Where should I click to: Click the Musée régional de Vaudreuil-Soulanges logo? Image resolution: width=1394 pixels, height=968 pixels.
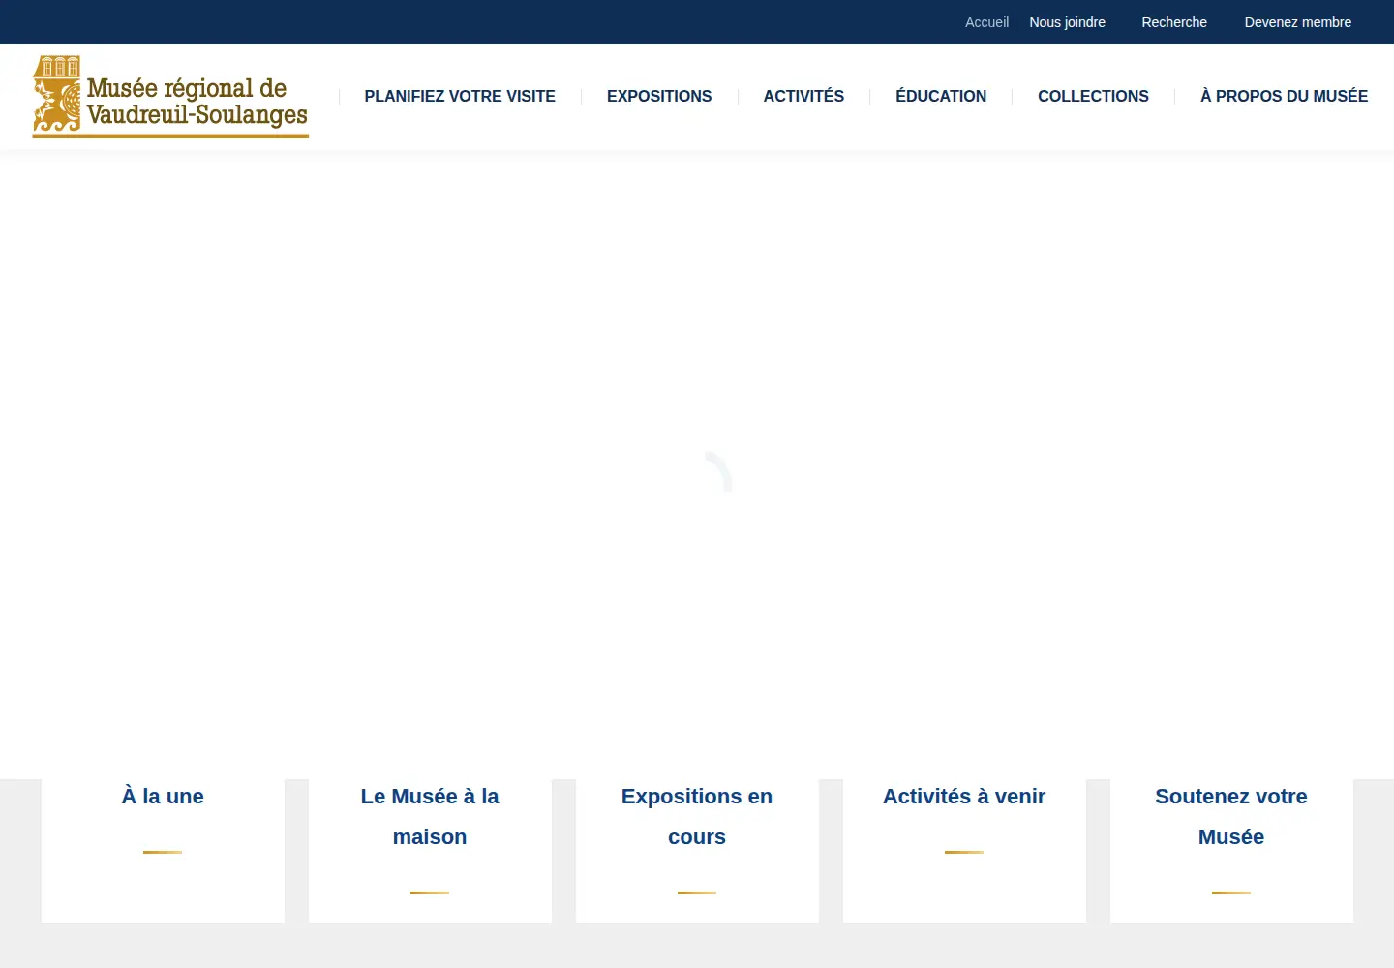(x=170, y=97)
